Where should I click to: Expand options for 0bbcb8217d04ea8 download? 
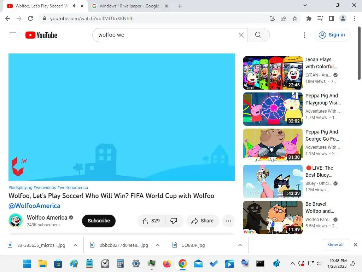pos(158,245)
